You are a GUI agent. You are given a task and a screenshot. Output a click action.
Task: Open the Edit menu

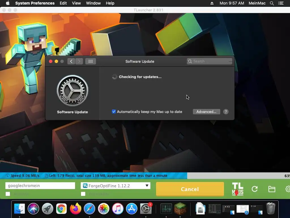coord(63,3)
